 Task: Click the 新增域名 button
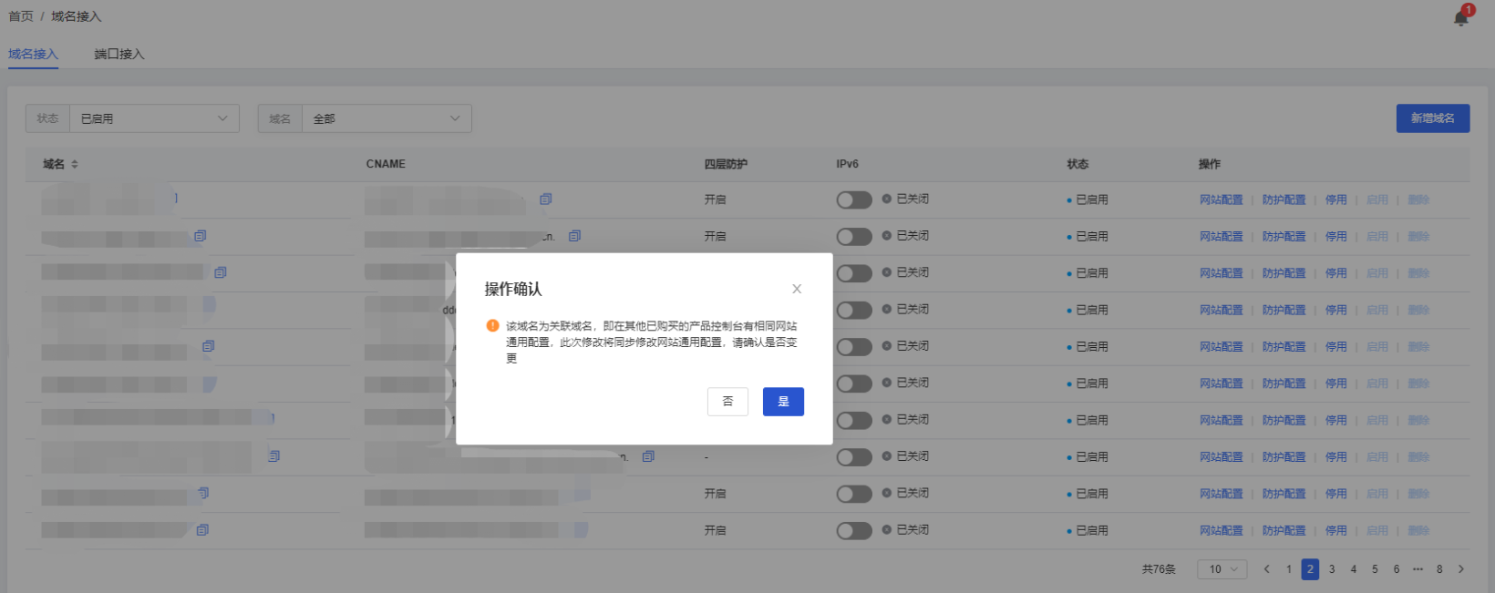[1432, 118]
